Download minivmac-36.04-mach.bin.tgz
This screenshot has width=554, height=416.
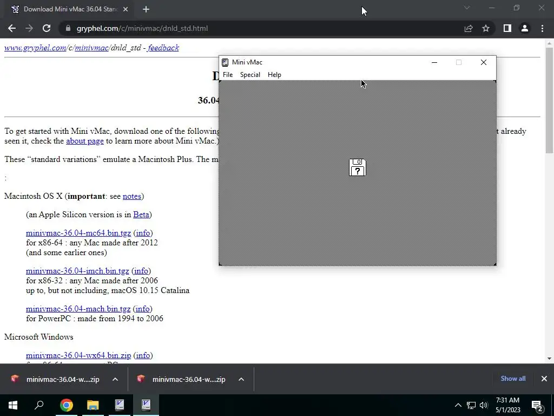[x=78, y=308]
